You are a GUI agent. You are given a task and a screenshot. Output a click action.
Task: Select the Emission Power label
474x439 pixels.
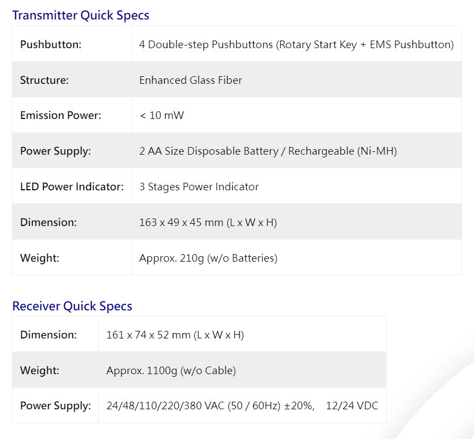[x=61, y=115]
